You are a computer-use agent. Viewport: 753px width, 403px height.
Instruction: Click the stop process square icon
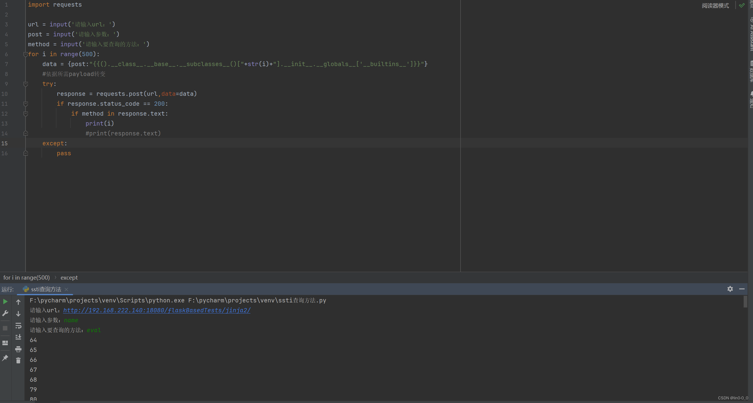point(5,328)
